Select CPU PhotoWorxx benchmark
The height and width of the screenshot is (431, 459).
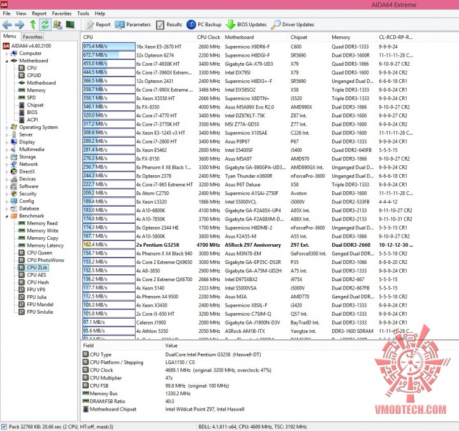pos(45,260)
